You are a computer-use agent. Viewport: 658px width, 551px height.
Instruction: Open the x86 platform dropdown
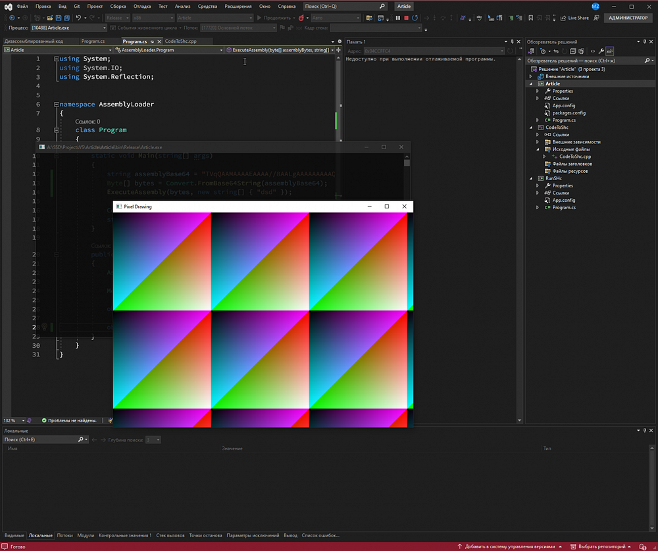(x=153, y=18)
